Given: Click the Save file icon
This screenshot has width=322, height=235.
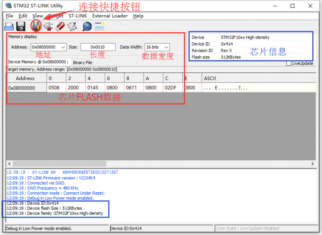Looking at the screenshot, I should [x=20, y=26].
